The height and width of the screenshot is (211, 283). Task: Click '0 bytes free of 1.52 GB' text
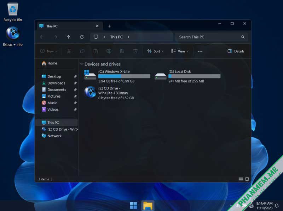(116, 98)
